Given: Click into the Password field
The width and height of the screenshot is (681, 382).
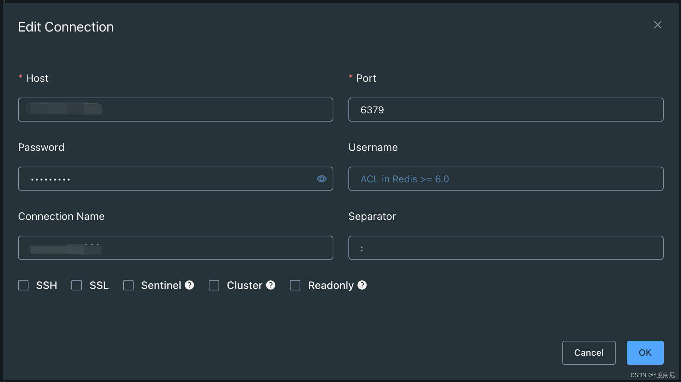Looking at the screenshot, I should (176, 179).
